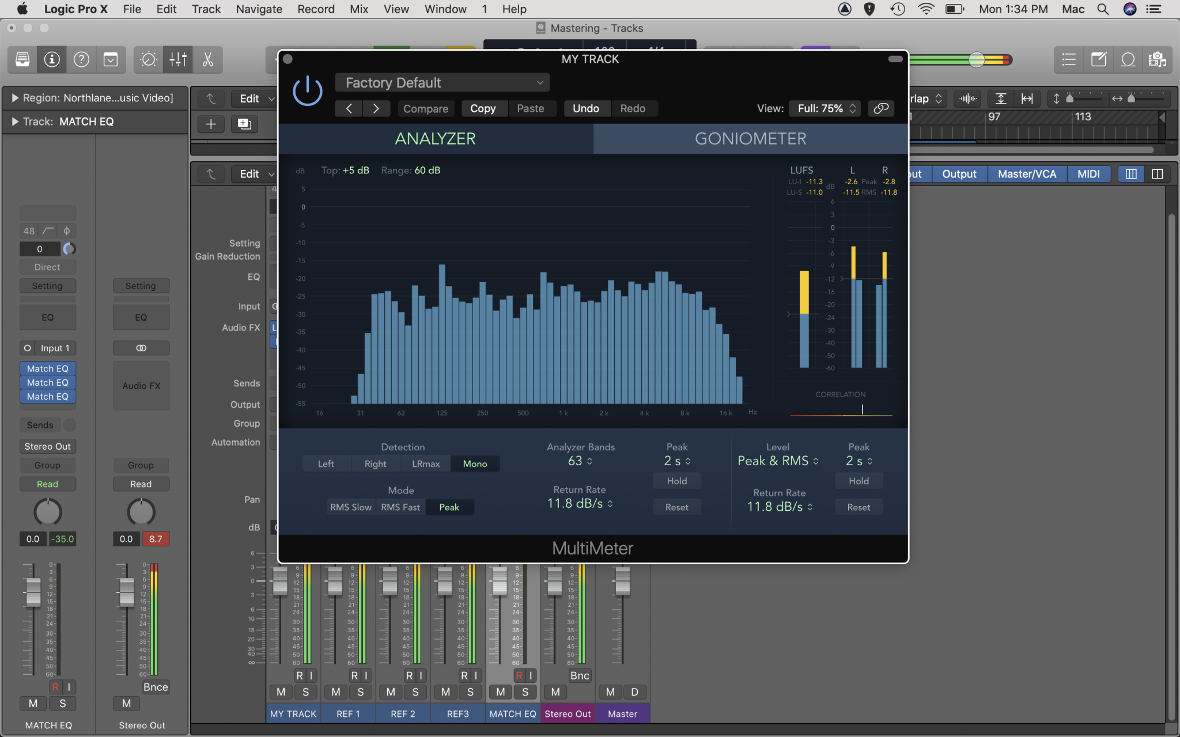
Task: Open the Library panel icon
Action: coord(22,59)
